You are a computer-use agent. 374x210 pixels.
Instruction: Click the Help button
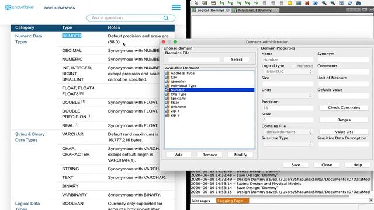click(358, 164)
